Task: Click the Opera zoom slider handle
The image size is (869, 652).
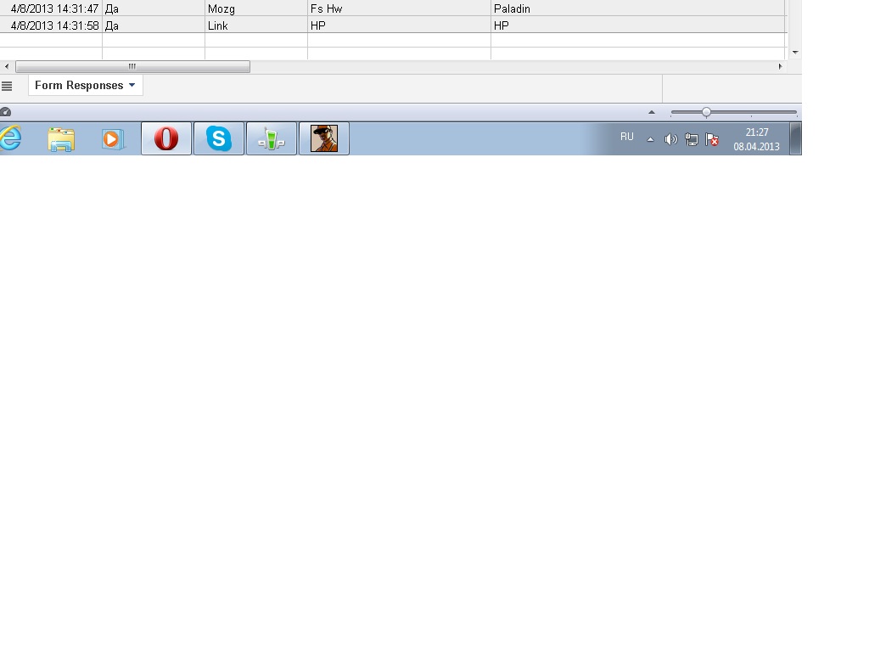Action: (706, 112)
